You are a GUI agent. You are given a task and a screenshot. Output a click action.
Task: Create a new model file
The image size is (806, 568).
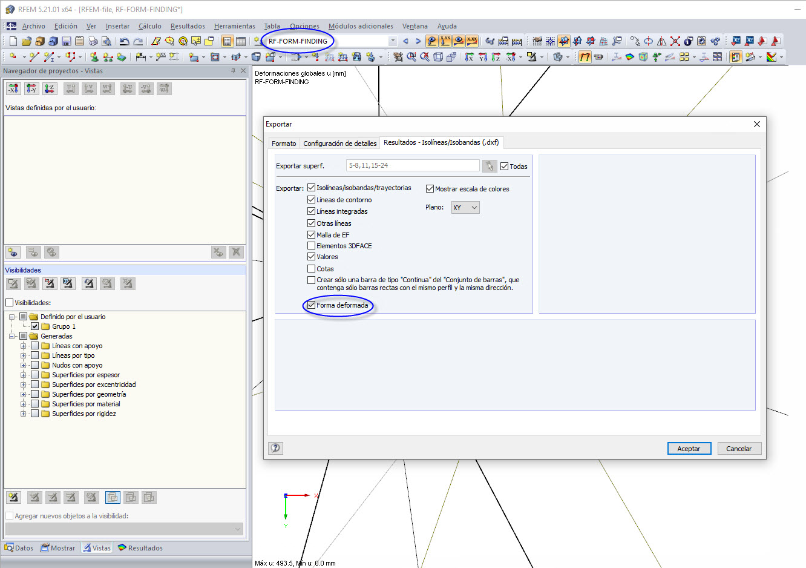click(x=13, y=41)
